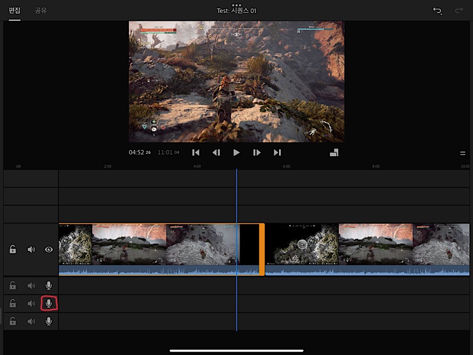
Task: Click the current timecode 04:52
Action: (140, 153)
